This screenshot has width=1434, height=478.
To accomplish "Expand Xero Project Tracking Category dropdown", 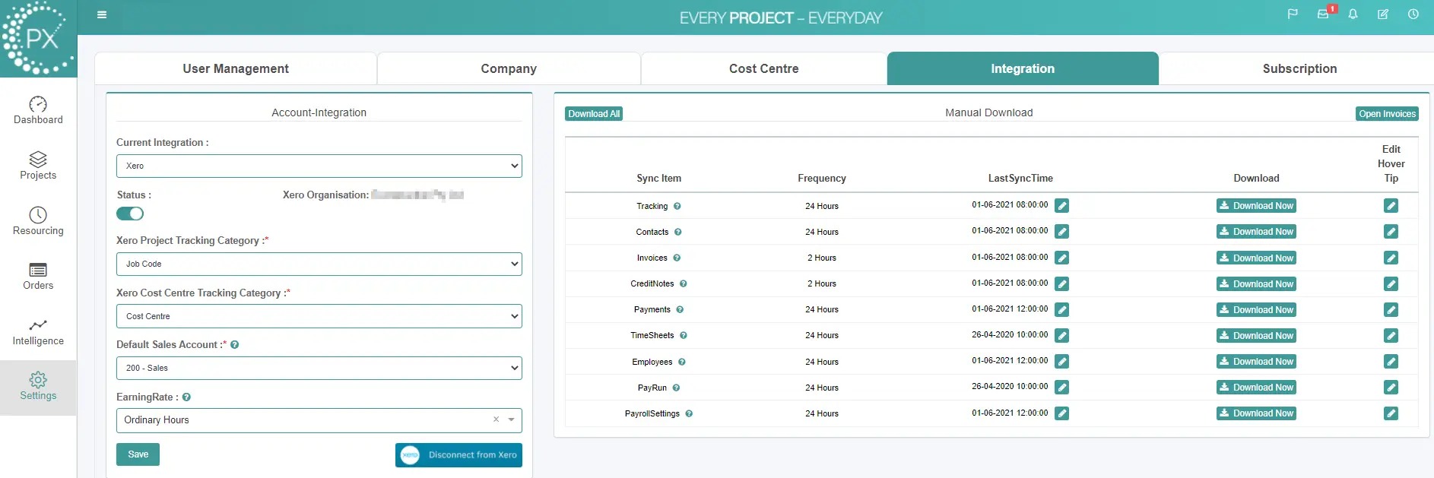I will (x=319, y=264).
